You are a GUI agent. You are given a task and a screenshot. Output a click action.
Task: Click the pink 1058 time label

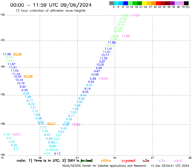coord(76,125)
